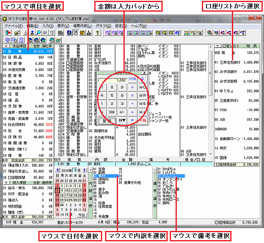Open the グラフ(G) menu

103,25
